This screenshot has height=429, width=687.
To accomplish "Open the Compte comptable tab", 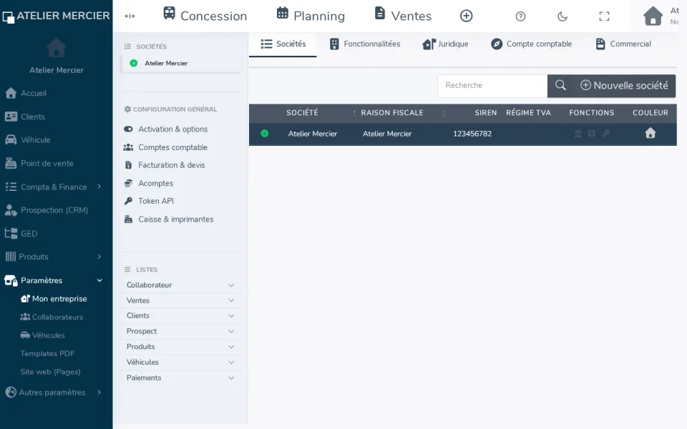I will 532,44.
